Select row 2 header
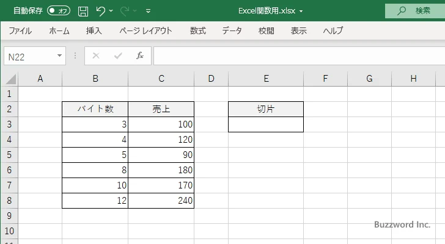Screen dimensions: 445x244 click(x=9, y=109)
